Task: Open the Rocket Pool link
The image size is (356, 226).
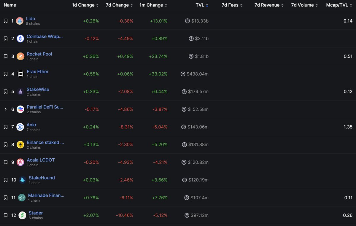Action: 39,54
